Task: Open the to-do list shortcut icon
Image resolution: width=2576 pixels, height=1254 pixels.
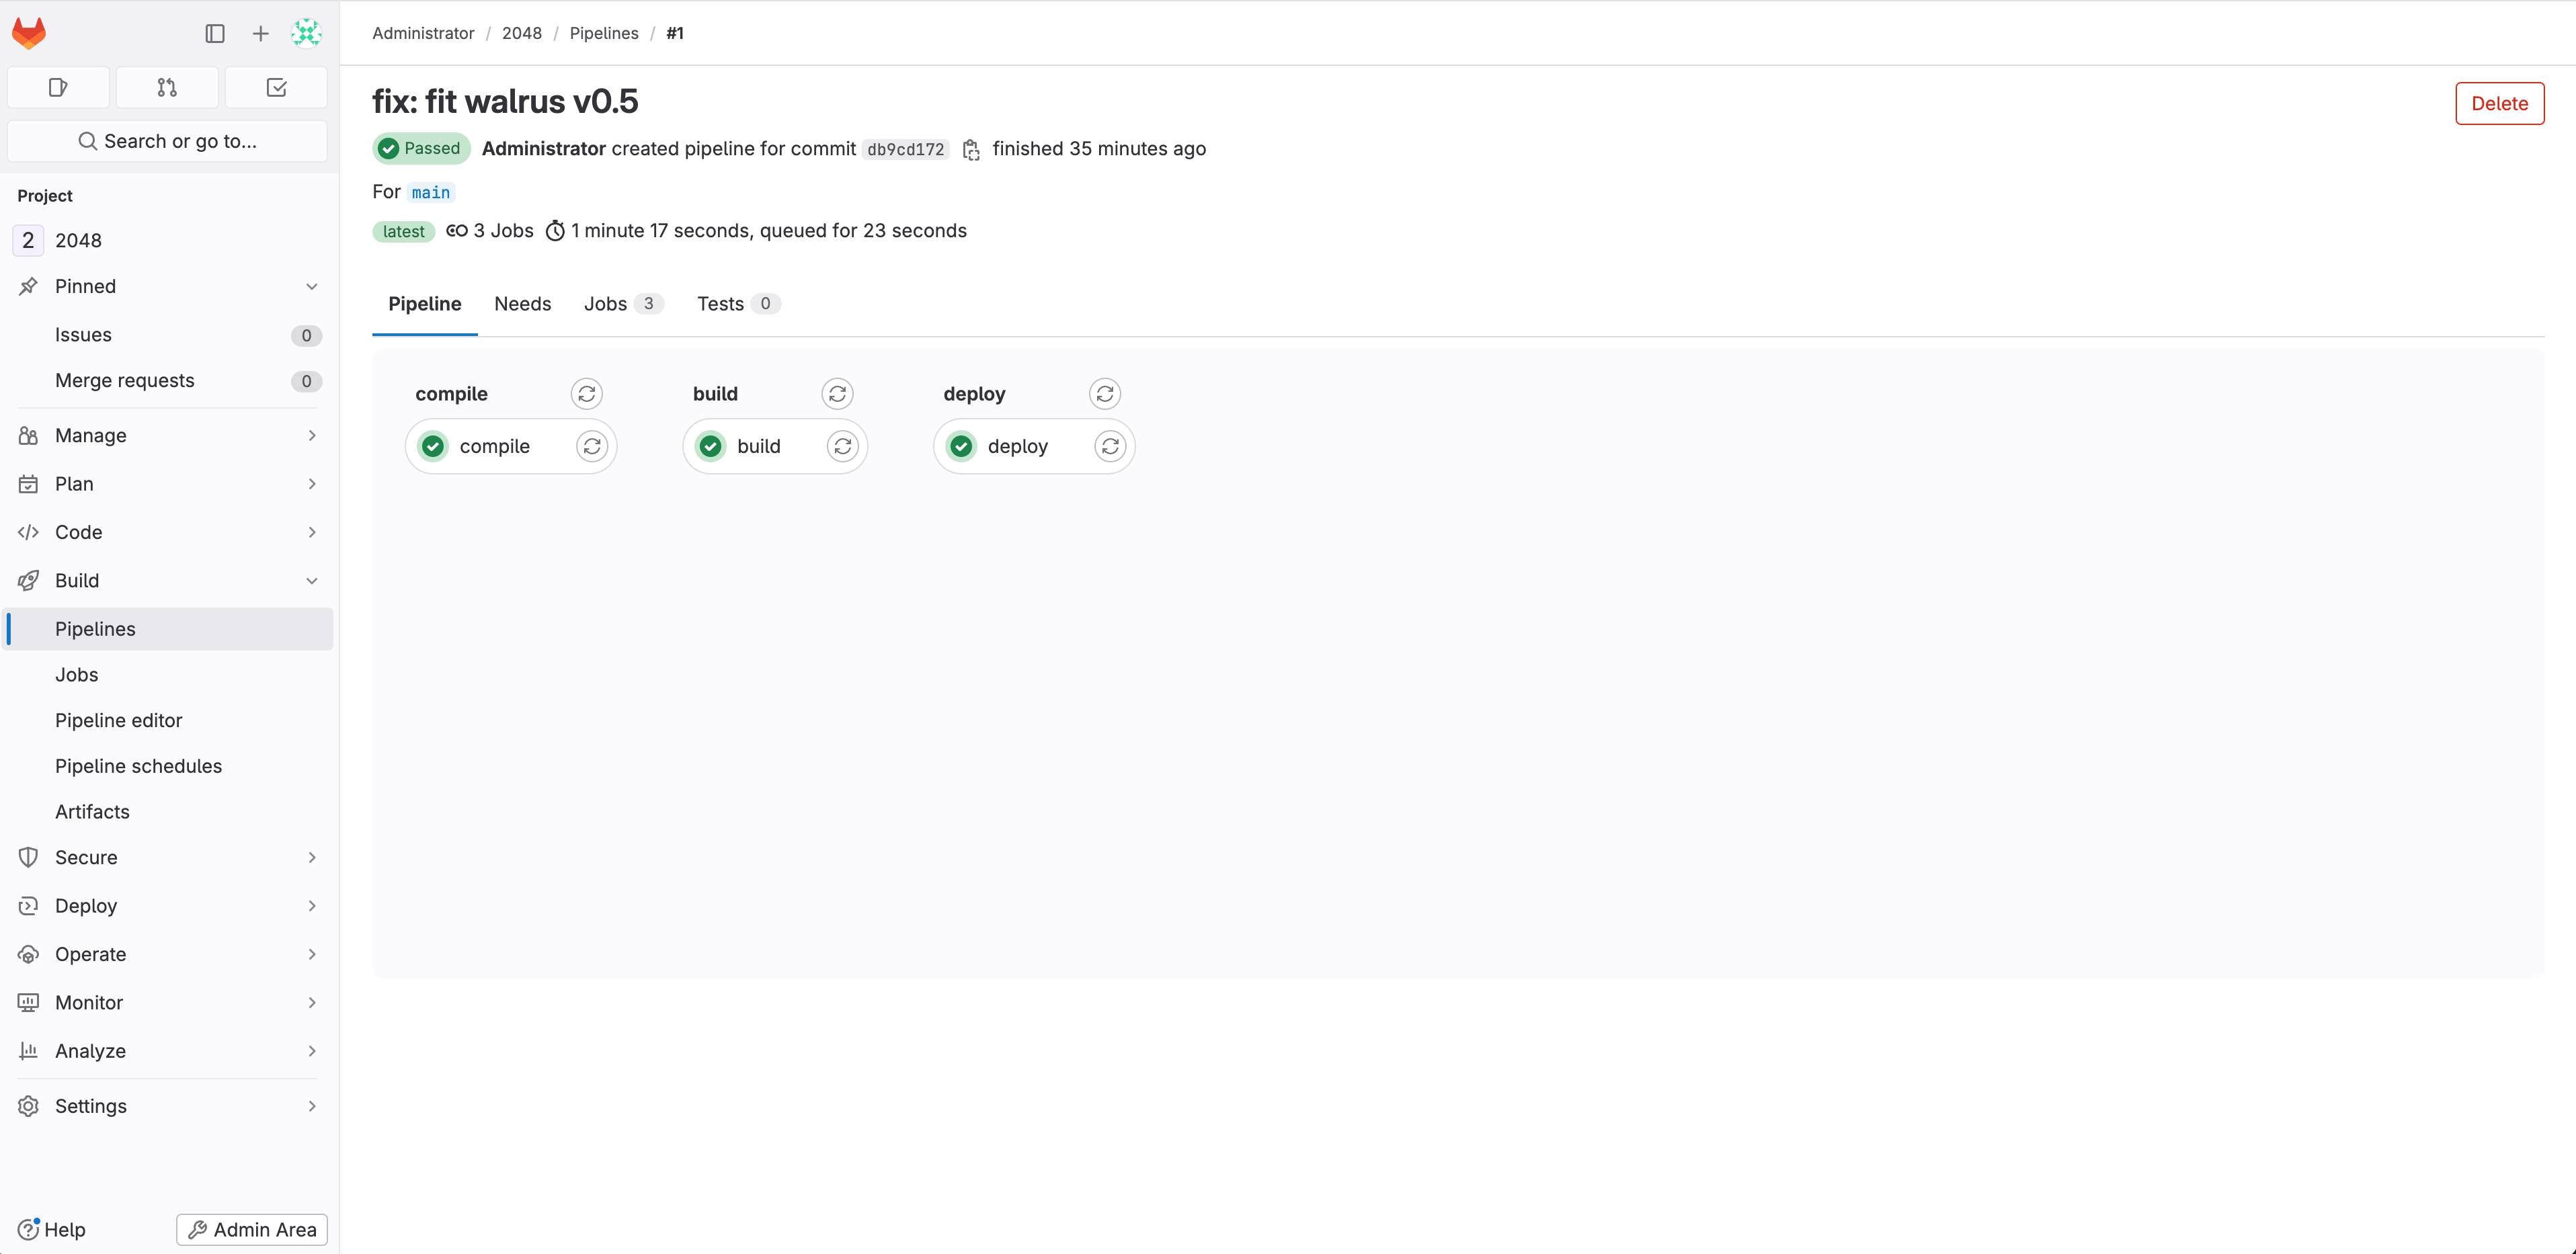Action: click(x=276, y=88)
